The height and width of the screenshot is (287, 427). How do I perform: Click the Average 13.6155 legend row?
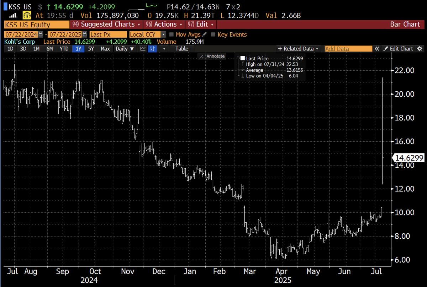click(x=270, y=70)
